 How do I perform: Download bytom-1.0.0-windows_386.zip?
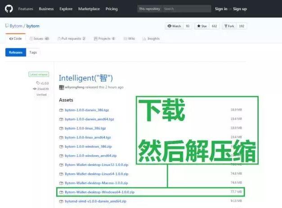click(x=88, y=147)
